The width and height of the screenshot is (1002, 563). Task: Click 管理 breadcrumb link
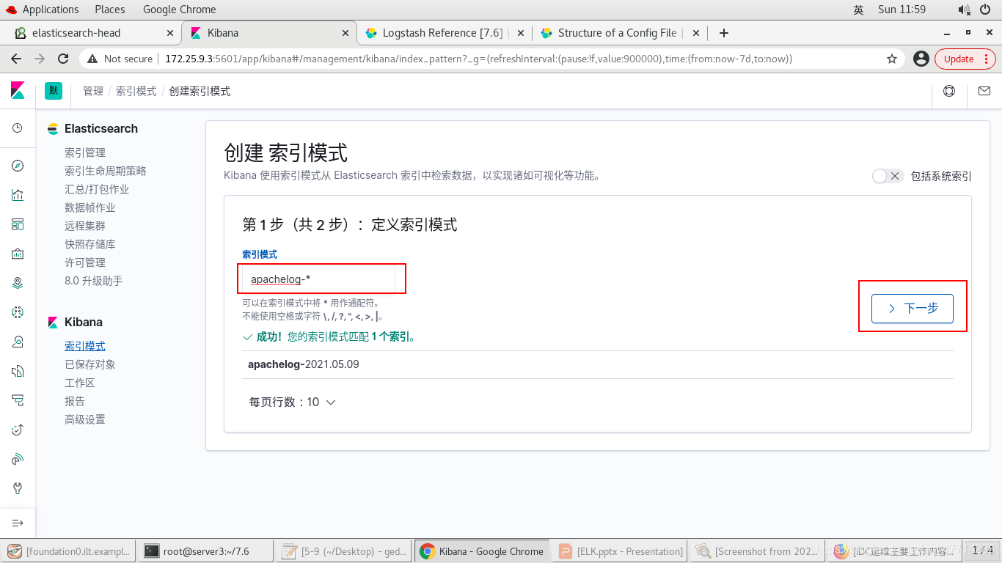click(x=93, y=91)
